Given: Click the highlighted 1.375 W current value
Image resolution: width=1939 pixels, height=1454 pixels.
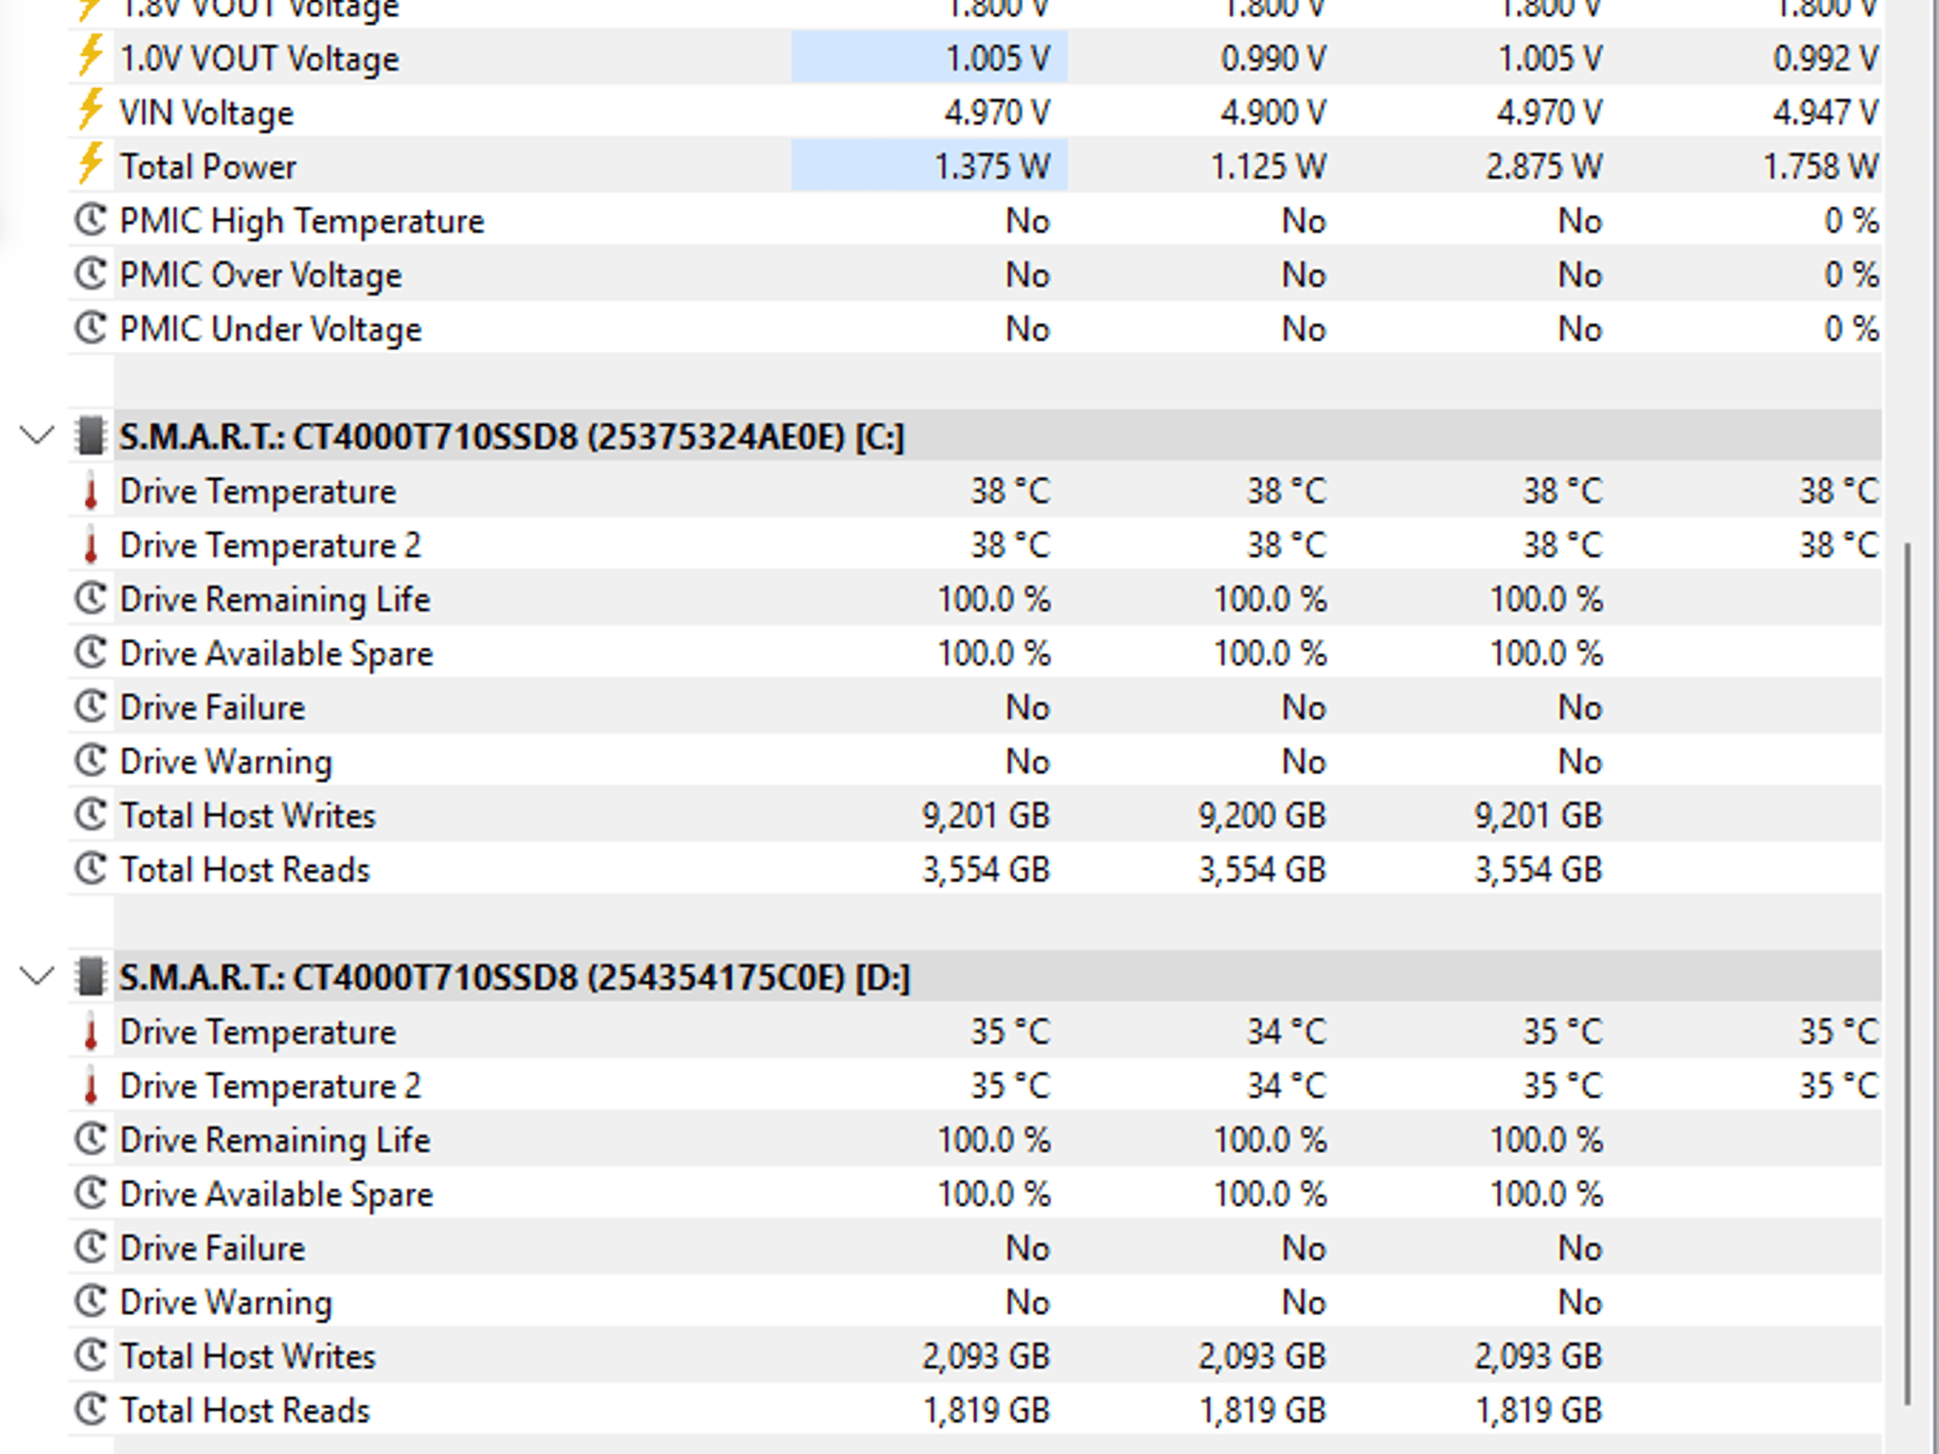Looking at the screenshot, I should pyautogui.click(x=992, y=166).
